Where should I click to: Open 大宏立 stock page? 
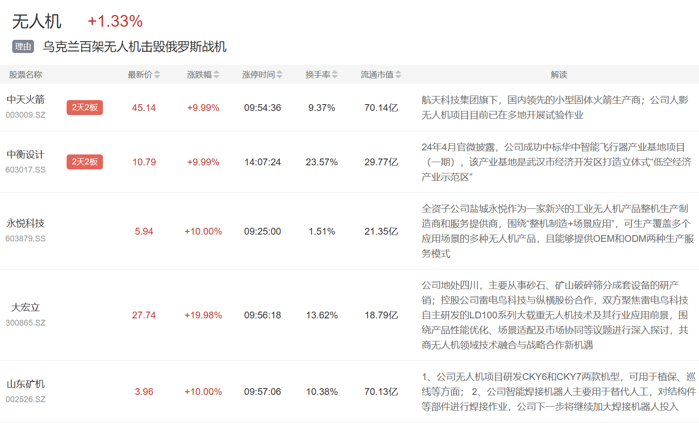pos(26,308)
